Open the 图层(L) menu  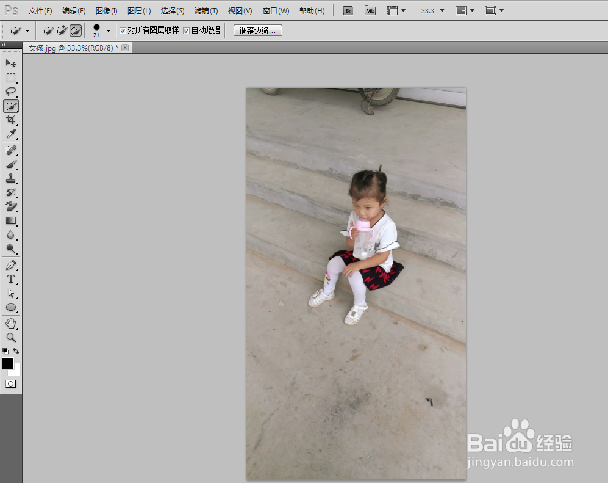tap(139, 11)
